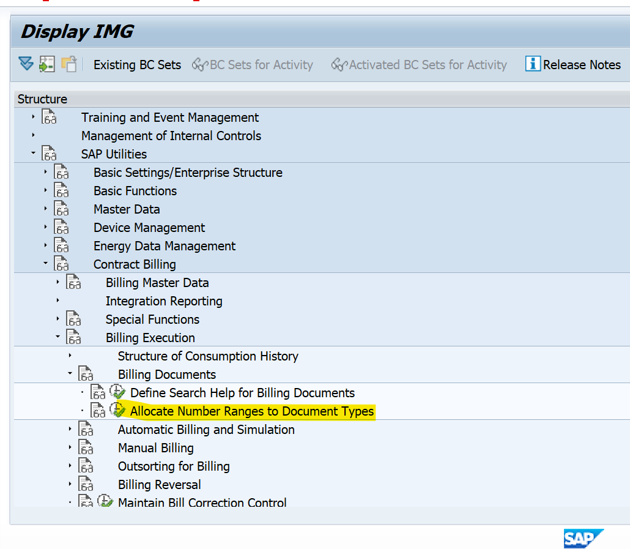Image resolution: width=630 pixels, height=549 pixels.
Task: Open Existing BC Sets
Action: click(x=137, y=65)
